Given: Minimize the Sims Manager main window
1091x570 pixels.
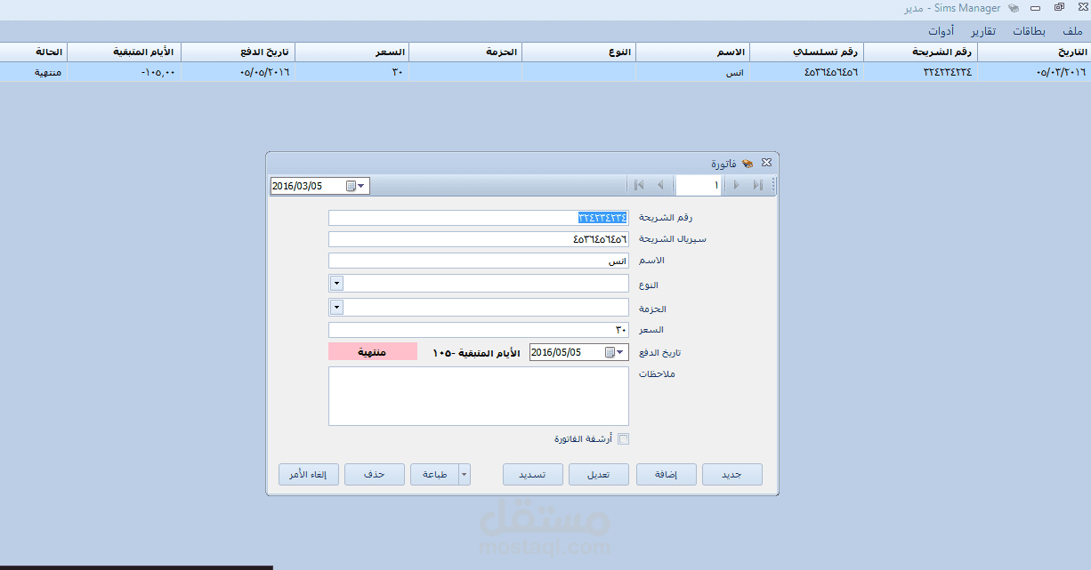Looking at the screenshot, I should click(1036, 8).
